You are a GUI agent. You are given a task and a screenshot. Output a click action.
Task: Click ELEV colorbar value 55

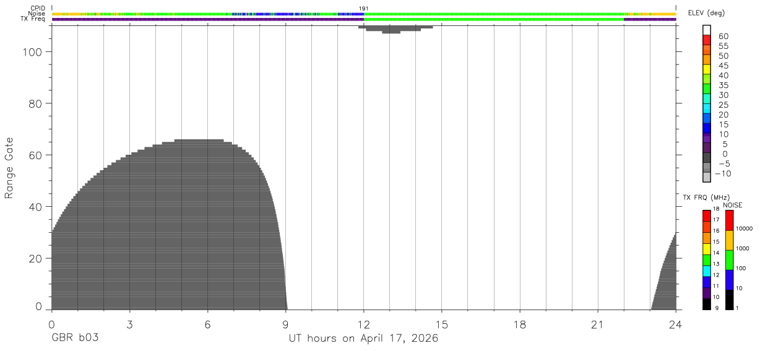click(x=724, y=46)
